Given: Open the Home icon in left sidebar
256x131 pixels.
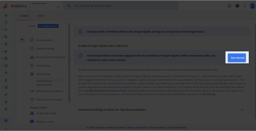Looking at the screenshot, I should [6, 15].
